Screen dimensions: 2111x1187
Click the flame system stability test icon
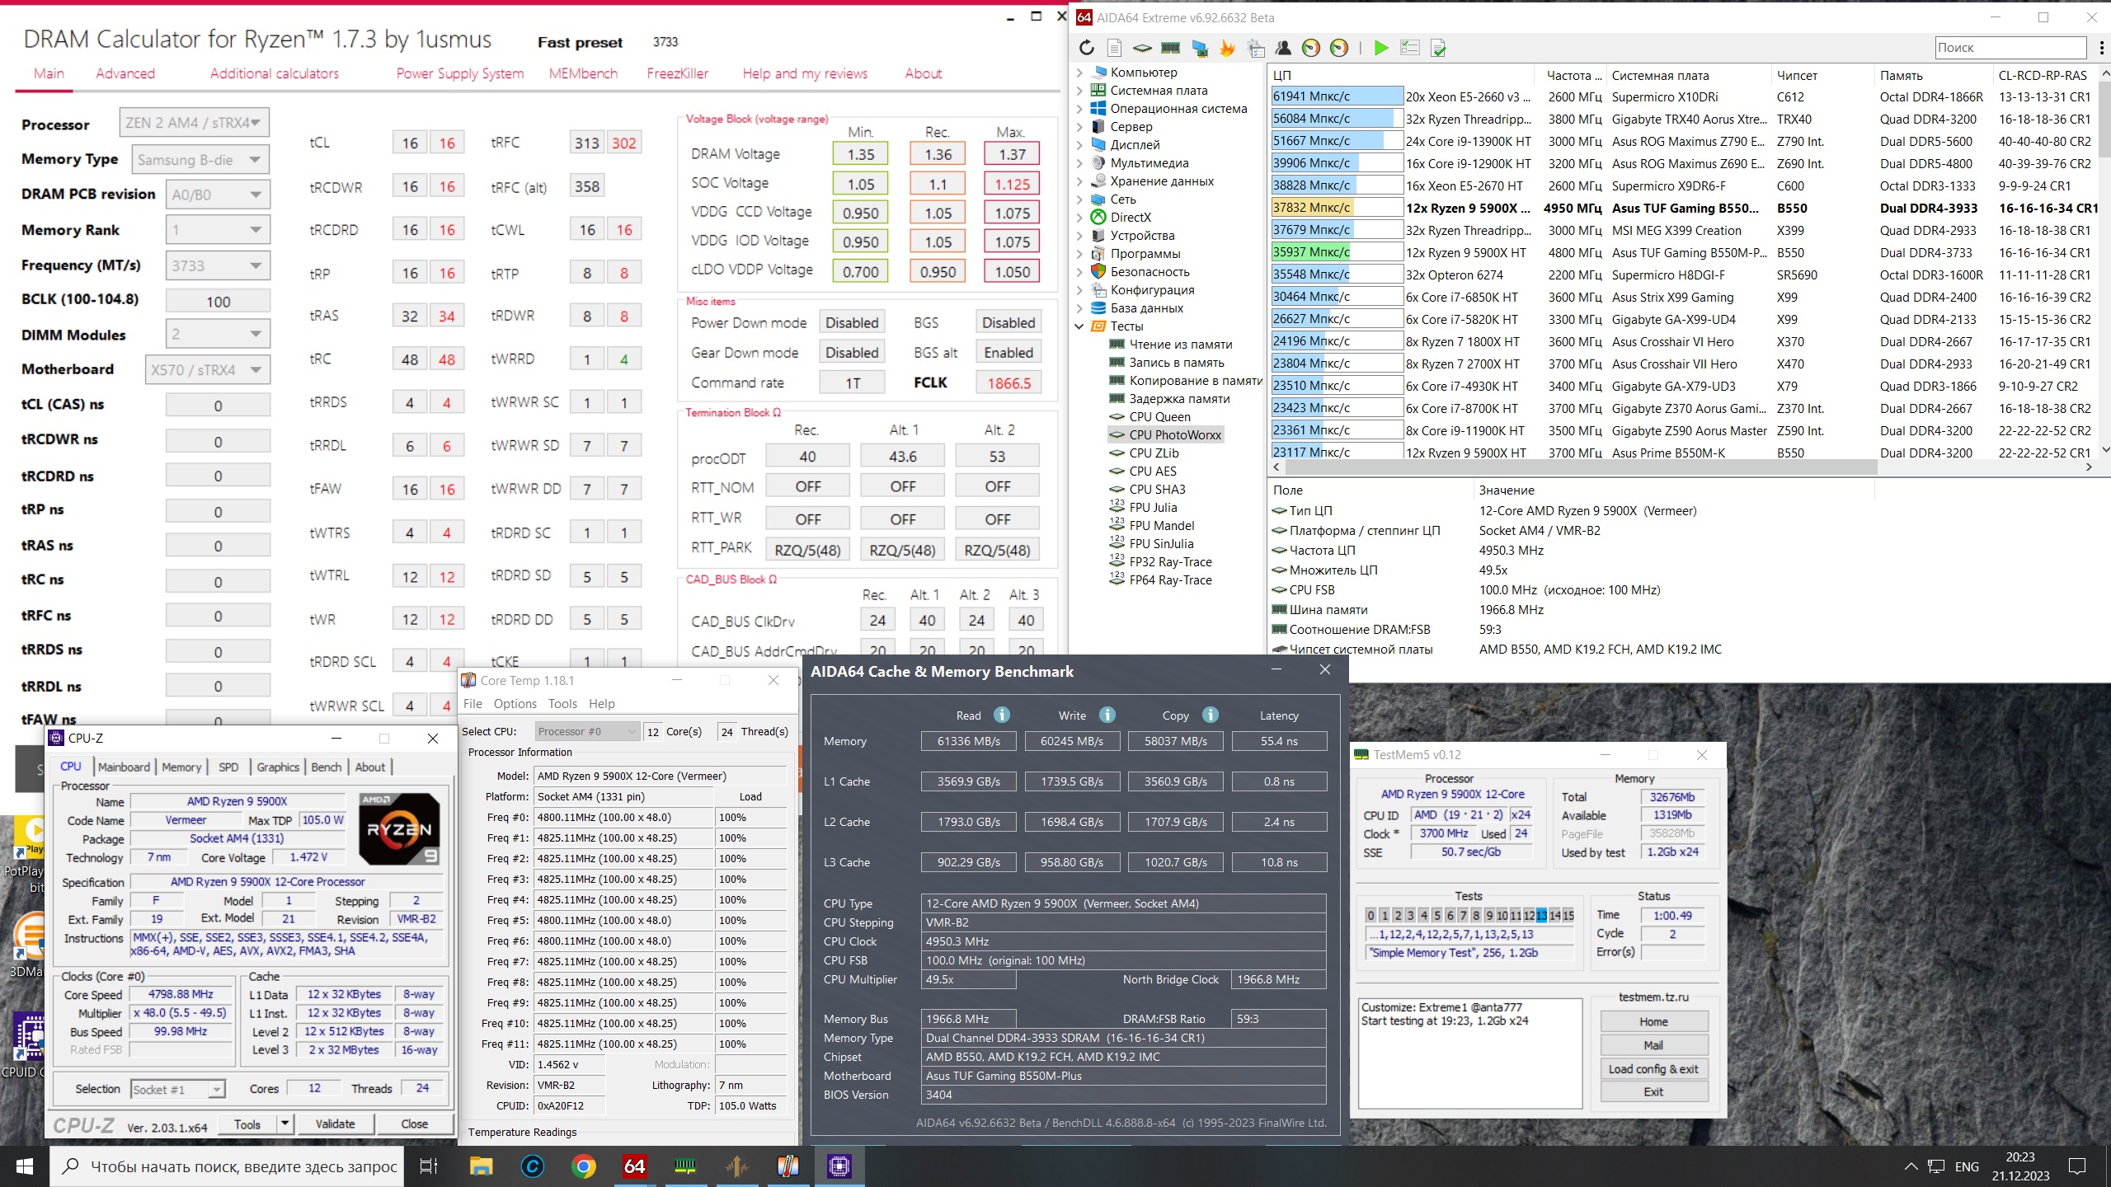[1227, 48]
